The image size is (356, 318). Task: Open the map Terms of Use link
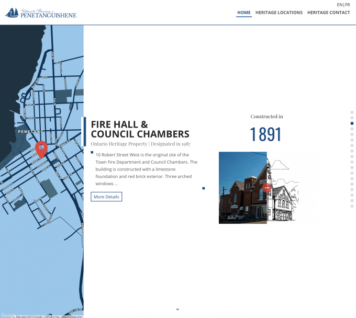pos(52,316)
